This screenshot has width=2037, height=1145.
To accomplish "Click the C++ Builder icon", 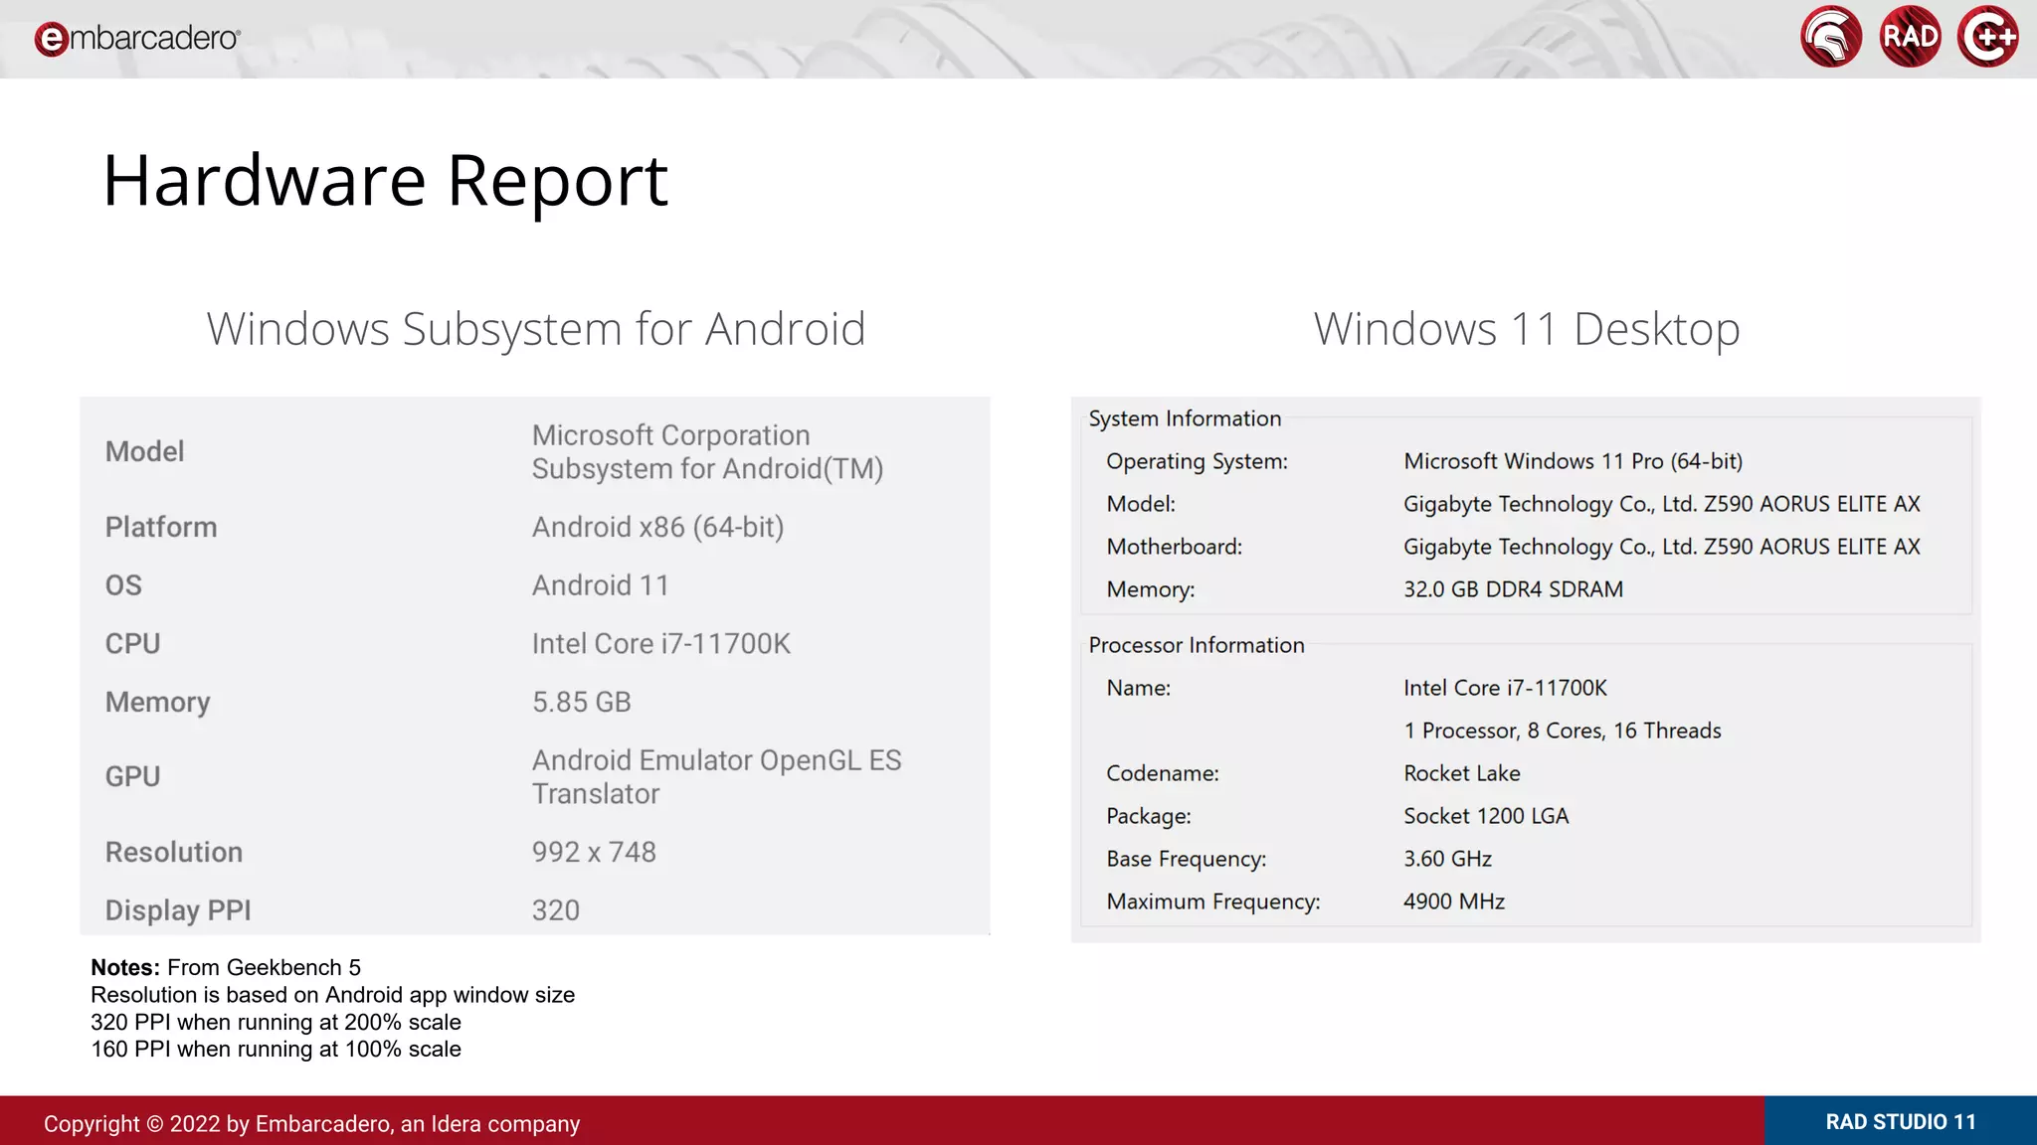I will (1988, 37).
